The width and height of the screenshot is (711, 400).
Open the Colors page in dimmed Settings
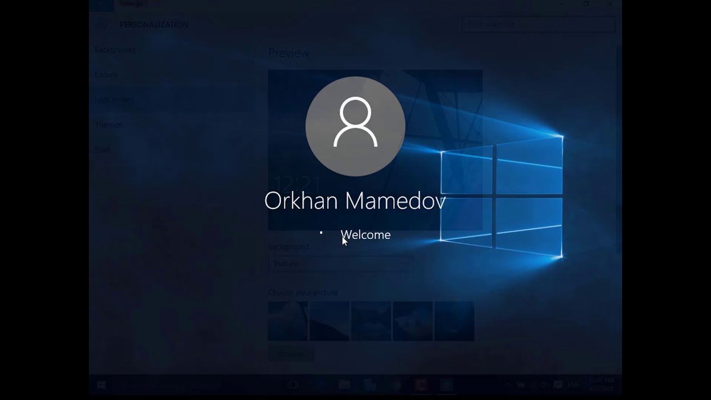(106, 74)
